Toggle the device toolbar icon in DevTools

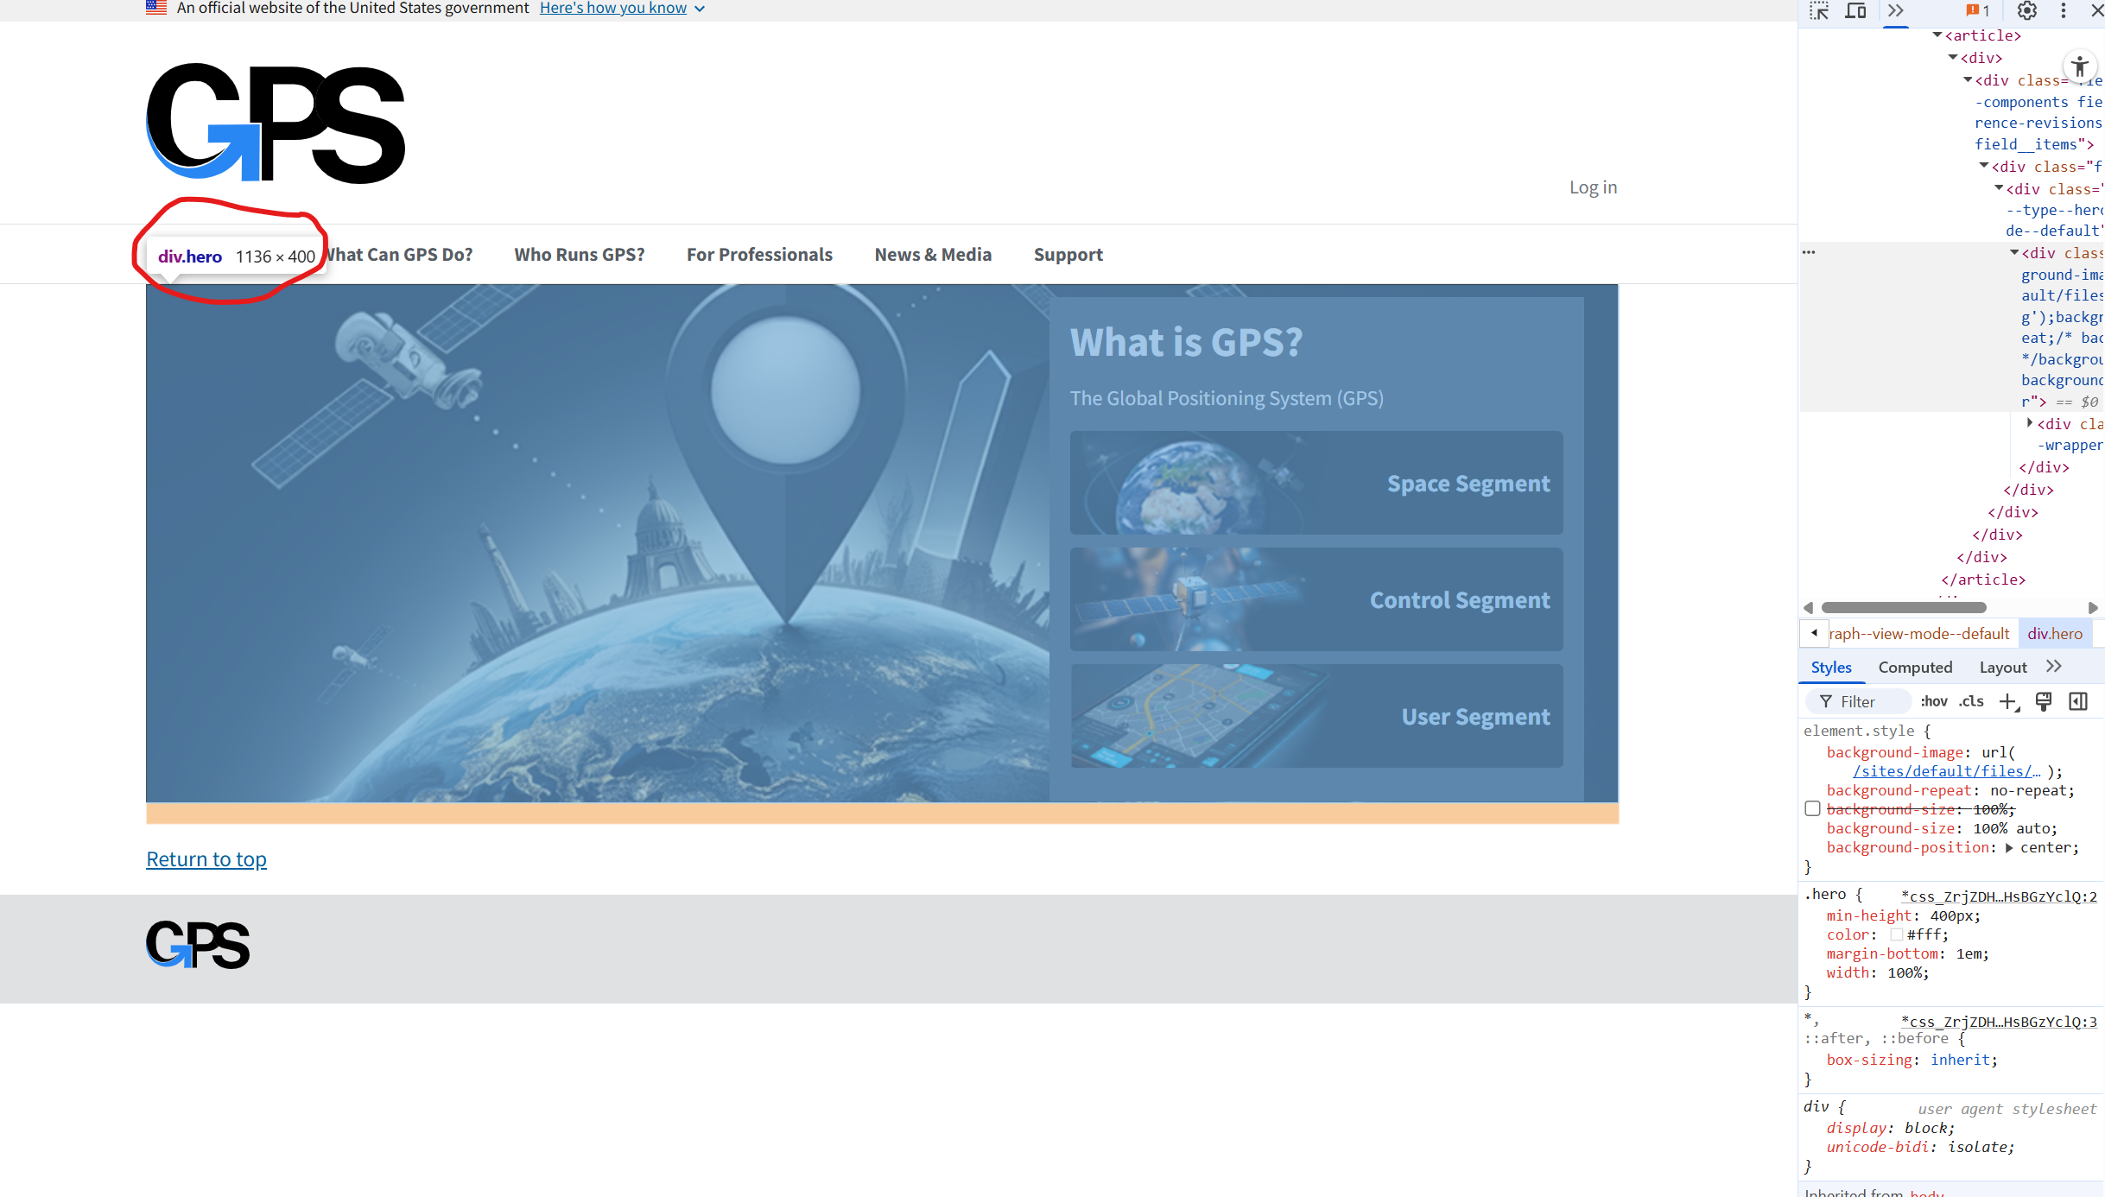point(1856,10)
